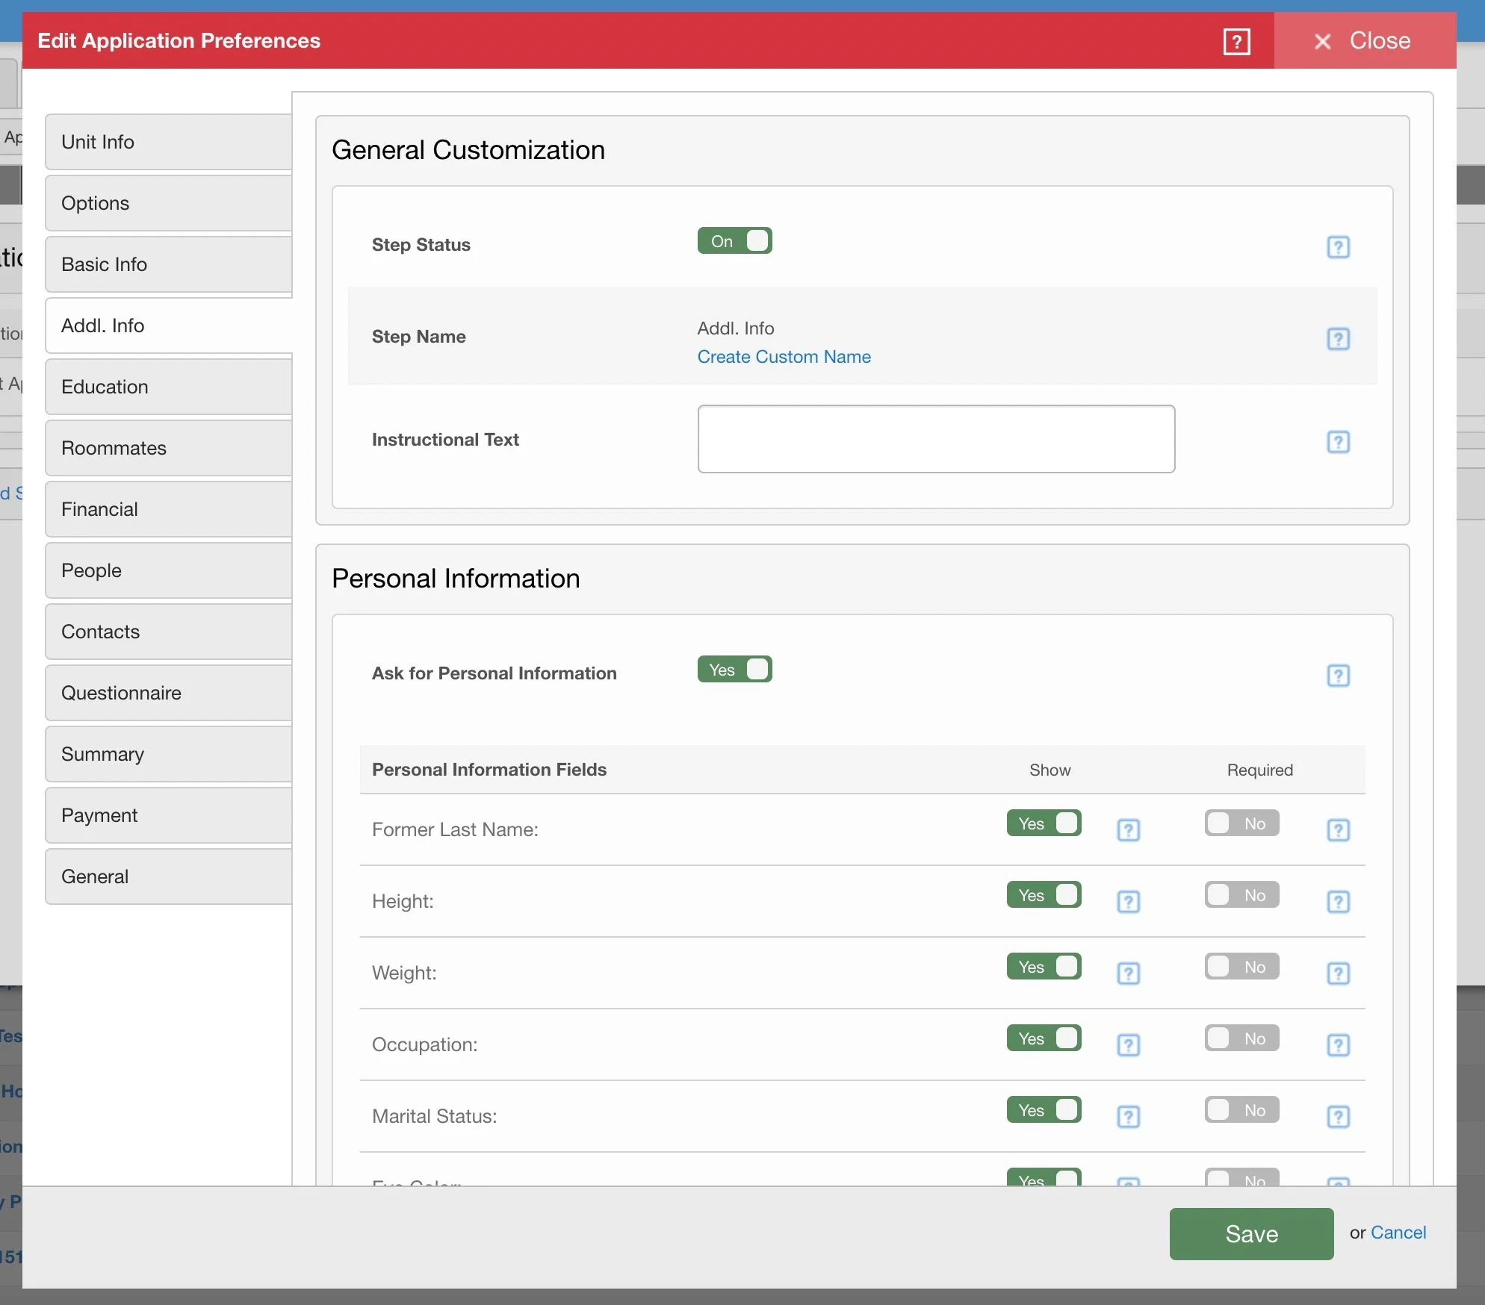The width and height of the screenshot is (1485, 1305).
Task: Toggle the Step Status On switch
Action: (x=734, y=240)
